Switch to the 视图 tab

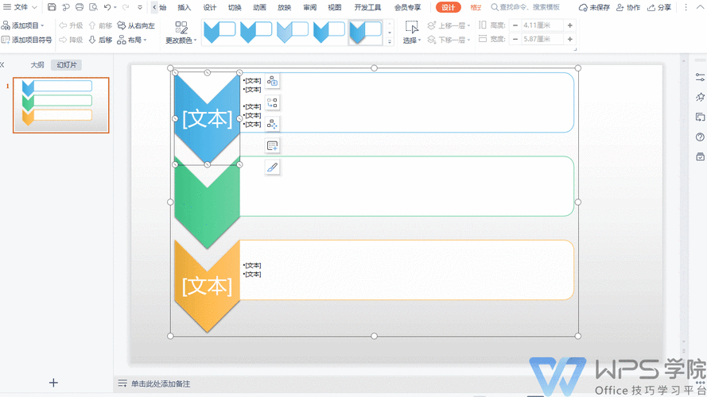click(x=335, y=8)
